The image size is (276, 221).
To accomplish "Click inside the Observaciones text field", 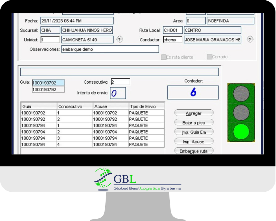I will 110,49.
